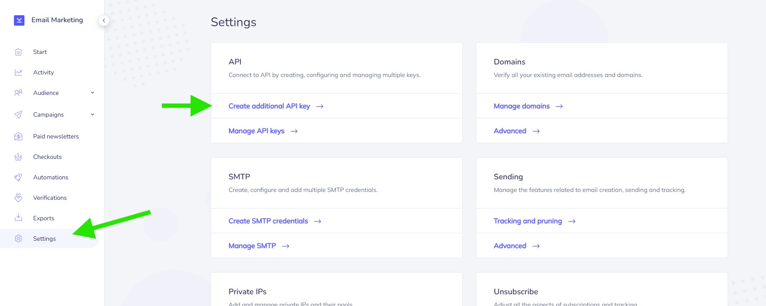Click Create additional API key link
This screenshot has width=766, height=306.
(x=269, y=106)
